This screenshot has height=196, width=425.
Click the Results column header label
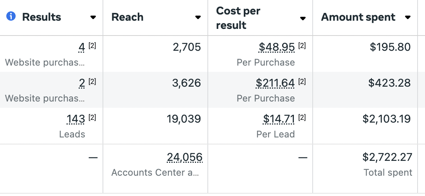[x=41, y=17]
